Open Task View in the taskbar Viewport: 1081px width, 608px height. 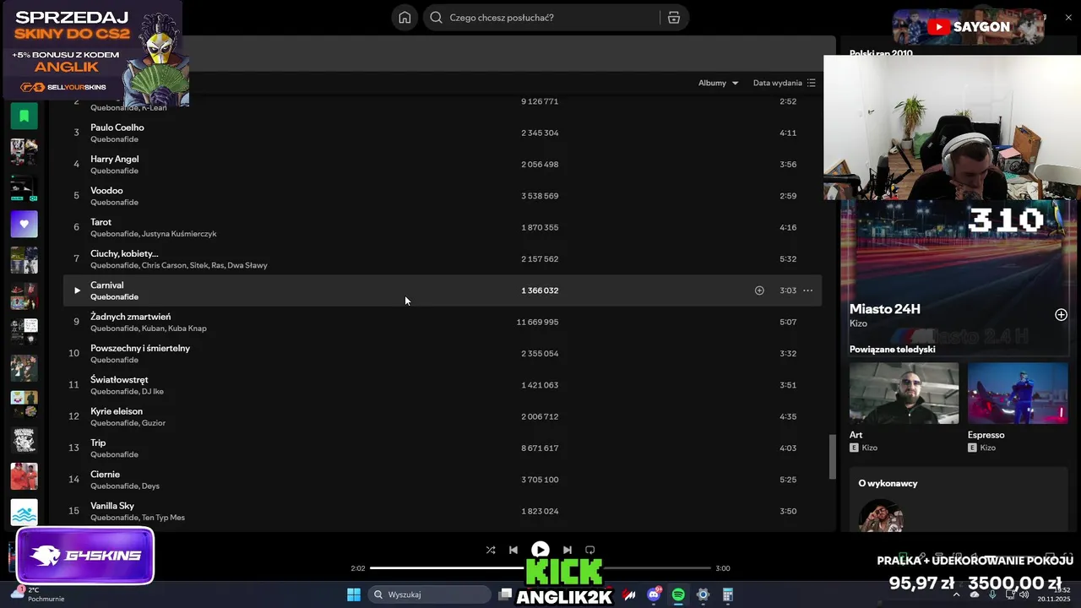point(505,594)
